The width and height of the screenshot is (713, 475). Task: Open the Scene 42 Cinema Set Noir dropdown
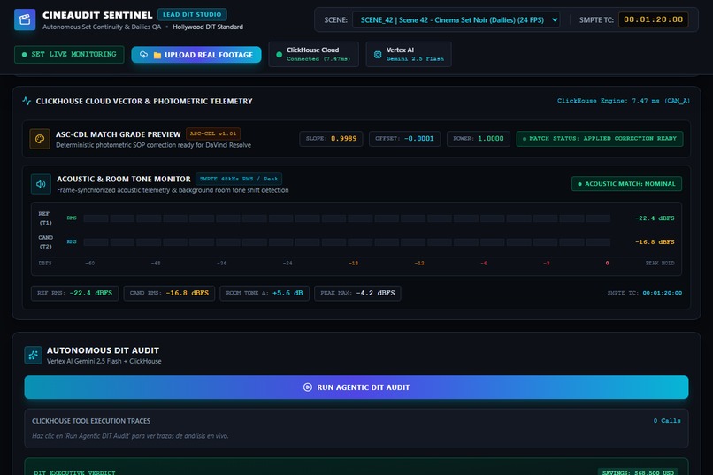pos(456,20)
